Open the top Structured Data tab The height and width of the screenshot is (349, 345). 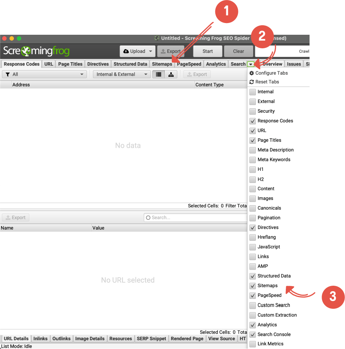coord(130,64)
